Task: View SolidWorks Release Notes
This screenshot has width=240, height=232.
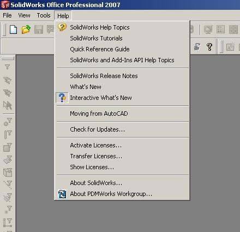Action: [122, 76]
